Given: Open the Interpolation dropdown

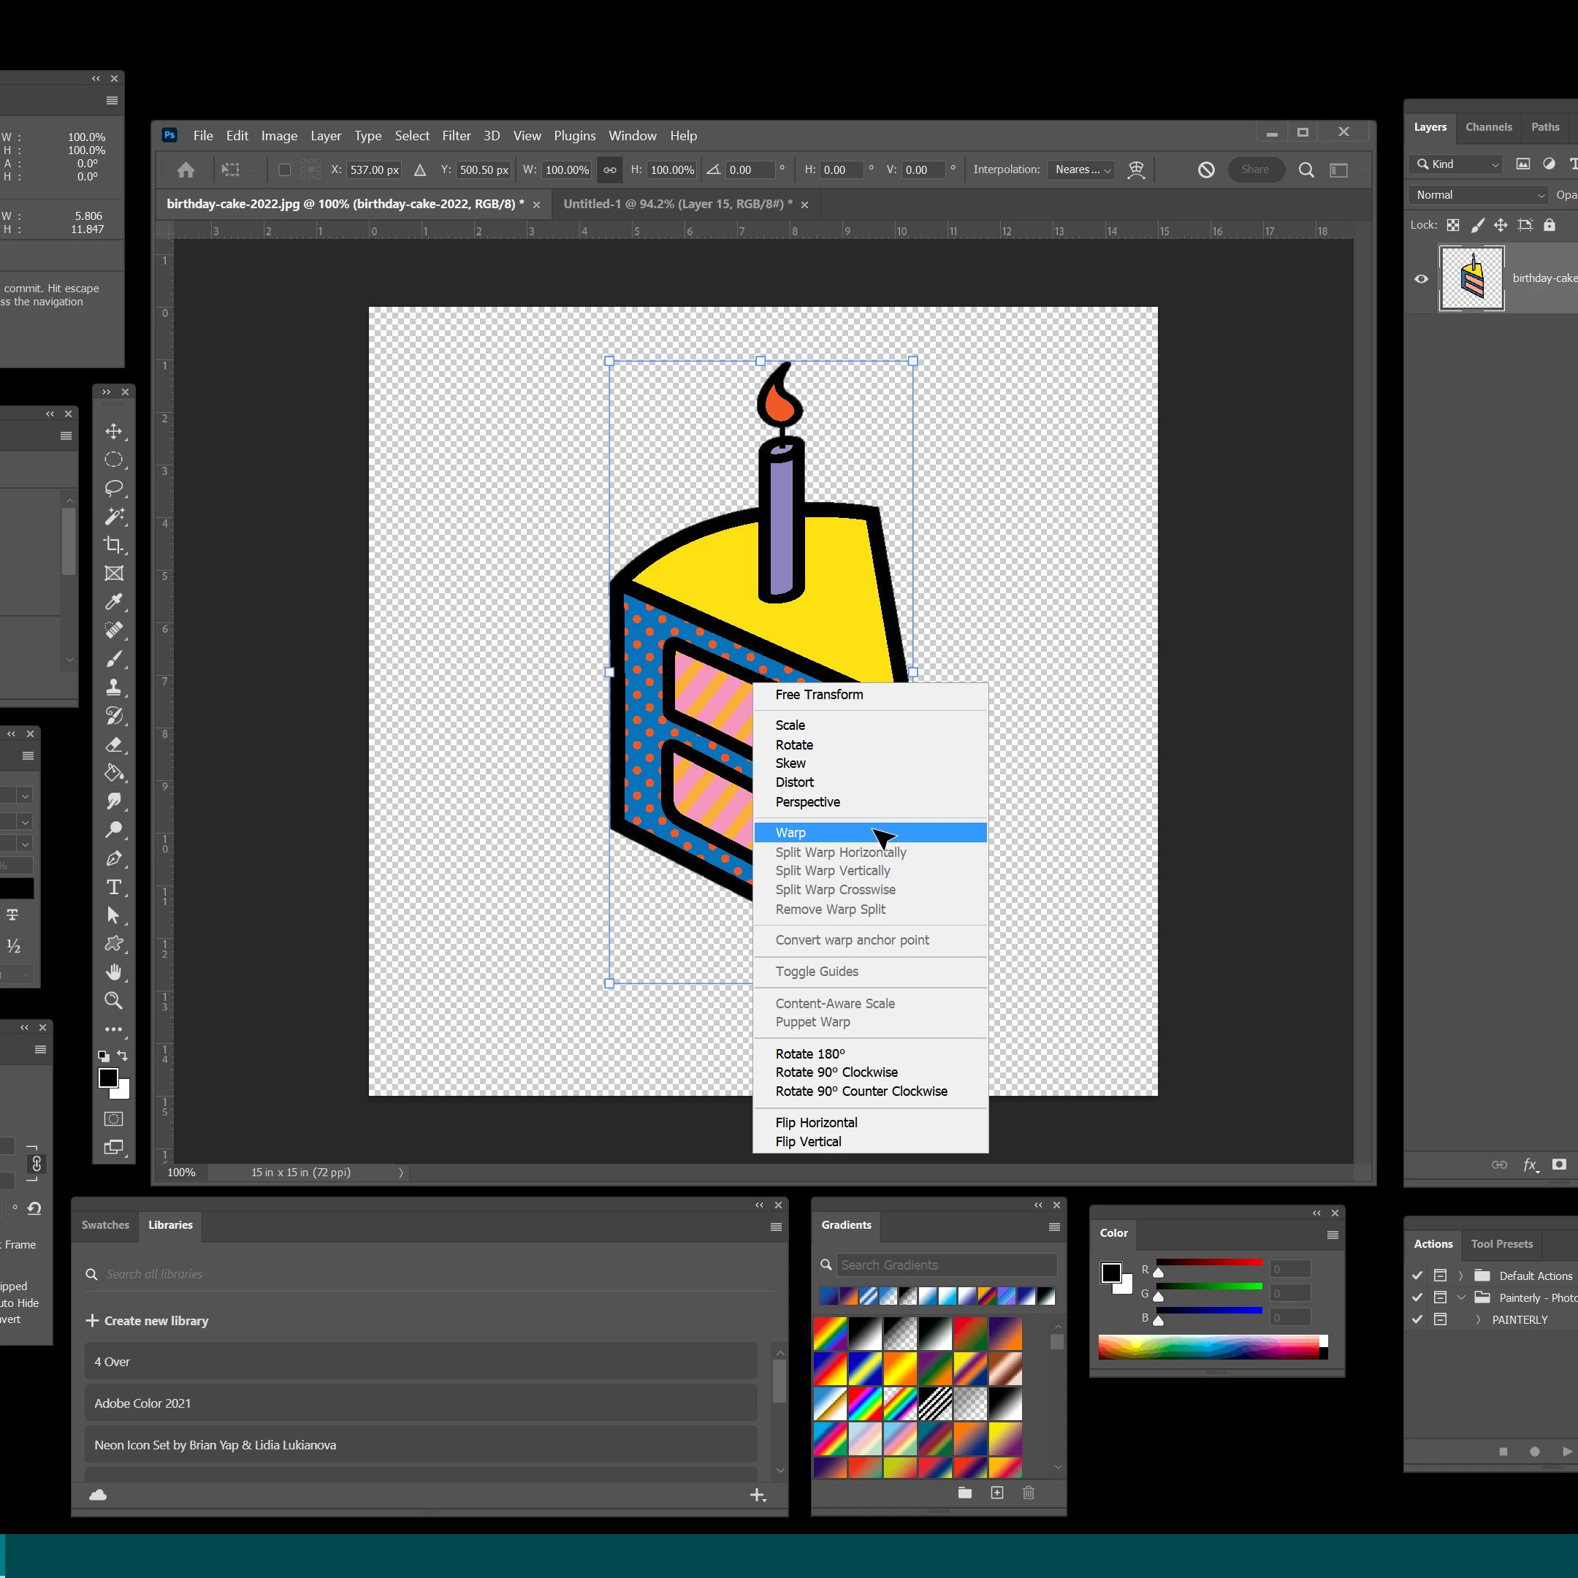Looking at the screenshot, I should [1081, 170].
